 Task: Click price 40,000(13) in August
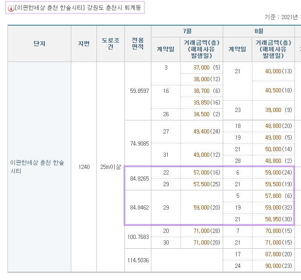(279, 71)
